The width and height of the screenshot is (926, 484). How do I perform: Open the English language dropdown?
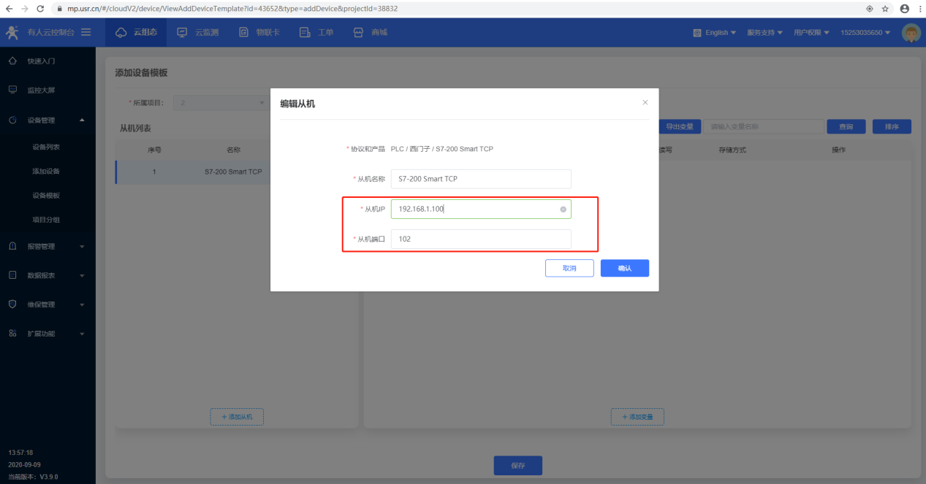(x=715, y=33)
